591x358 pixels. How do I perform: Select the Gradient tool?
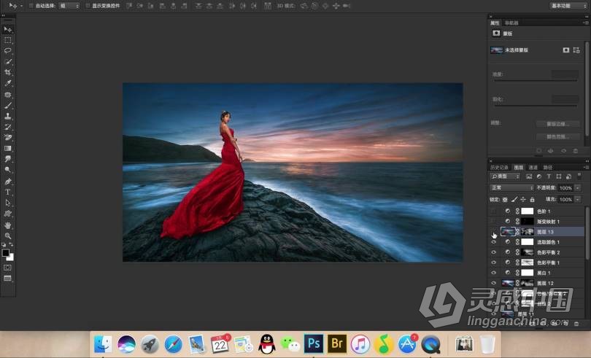click(7, 149)
